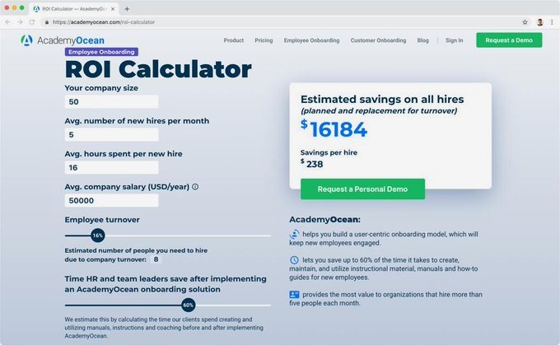Bookmark page with star icon

point(525,22)
